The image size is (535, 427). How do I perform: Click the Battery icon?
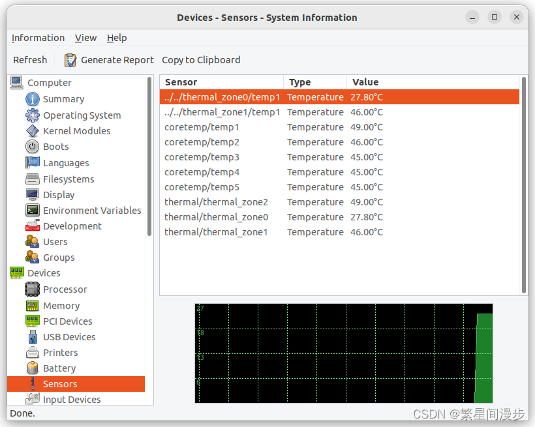33,368
